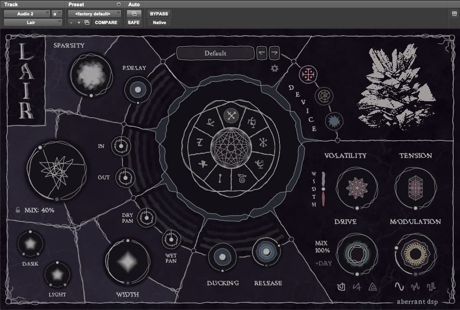Click the four-pointed star rune in wheel
460x310 pixels.
pyautogui.click(x=203, y=163)
